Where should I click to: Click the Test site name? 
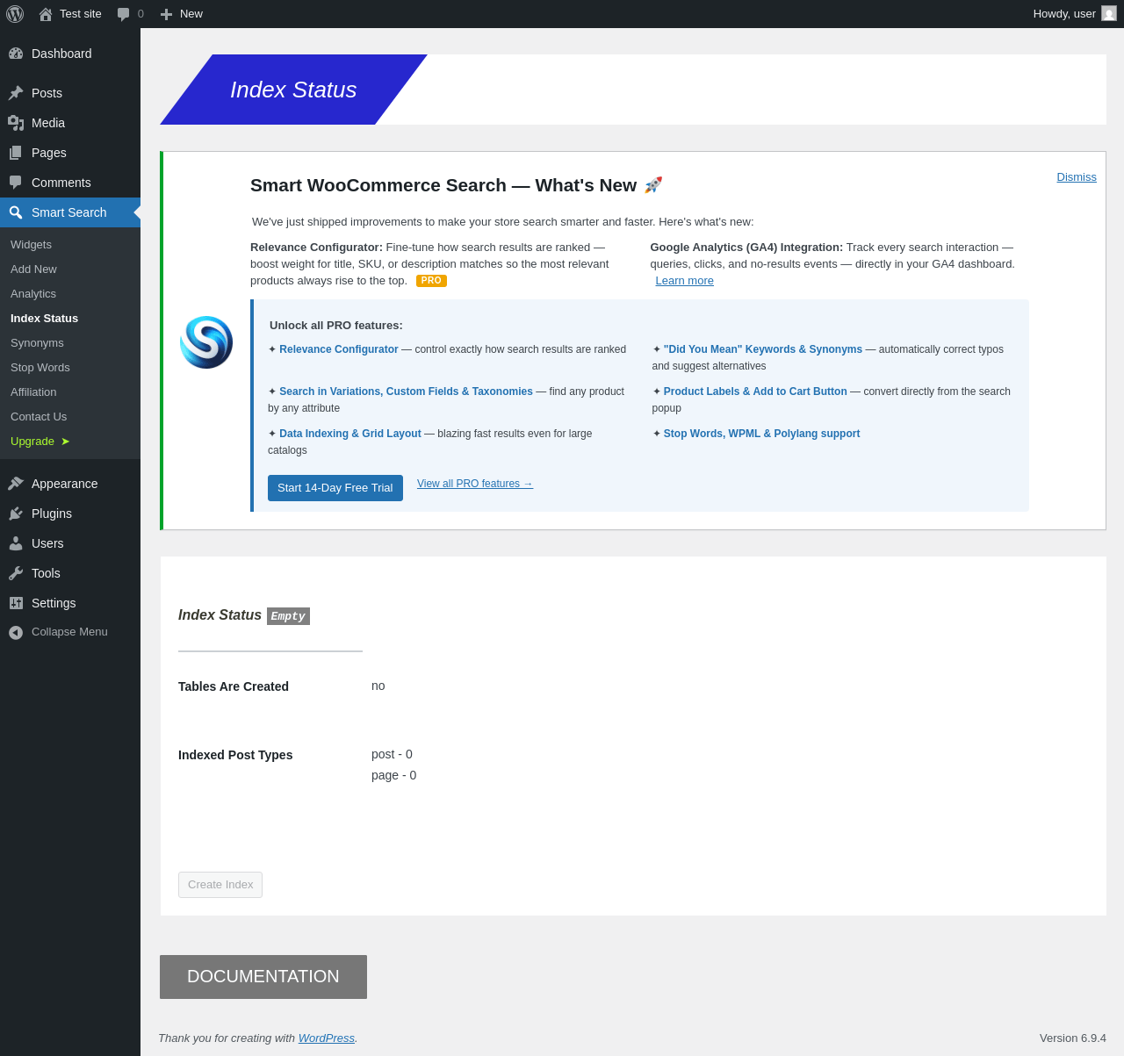(x=81, y=14)
